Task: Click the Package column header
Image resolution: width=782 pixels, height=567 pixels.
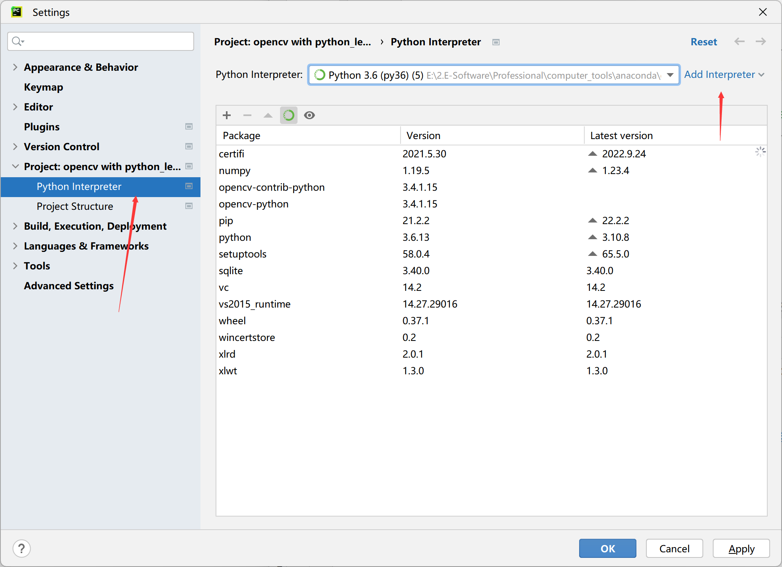Action: click(308, 135)
